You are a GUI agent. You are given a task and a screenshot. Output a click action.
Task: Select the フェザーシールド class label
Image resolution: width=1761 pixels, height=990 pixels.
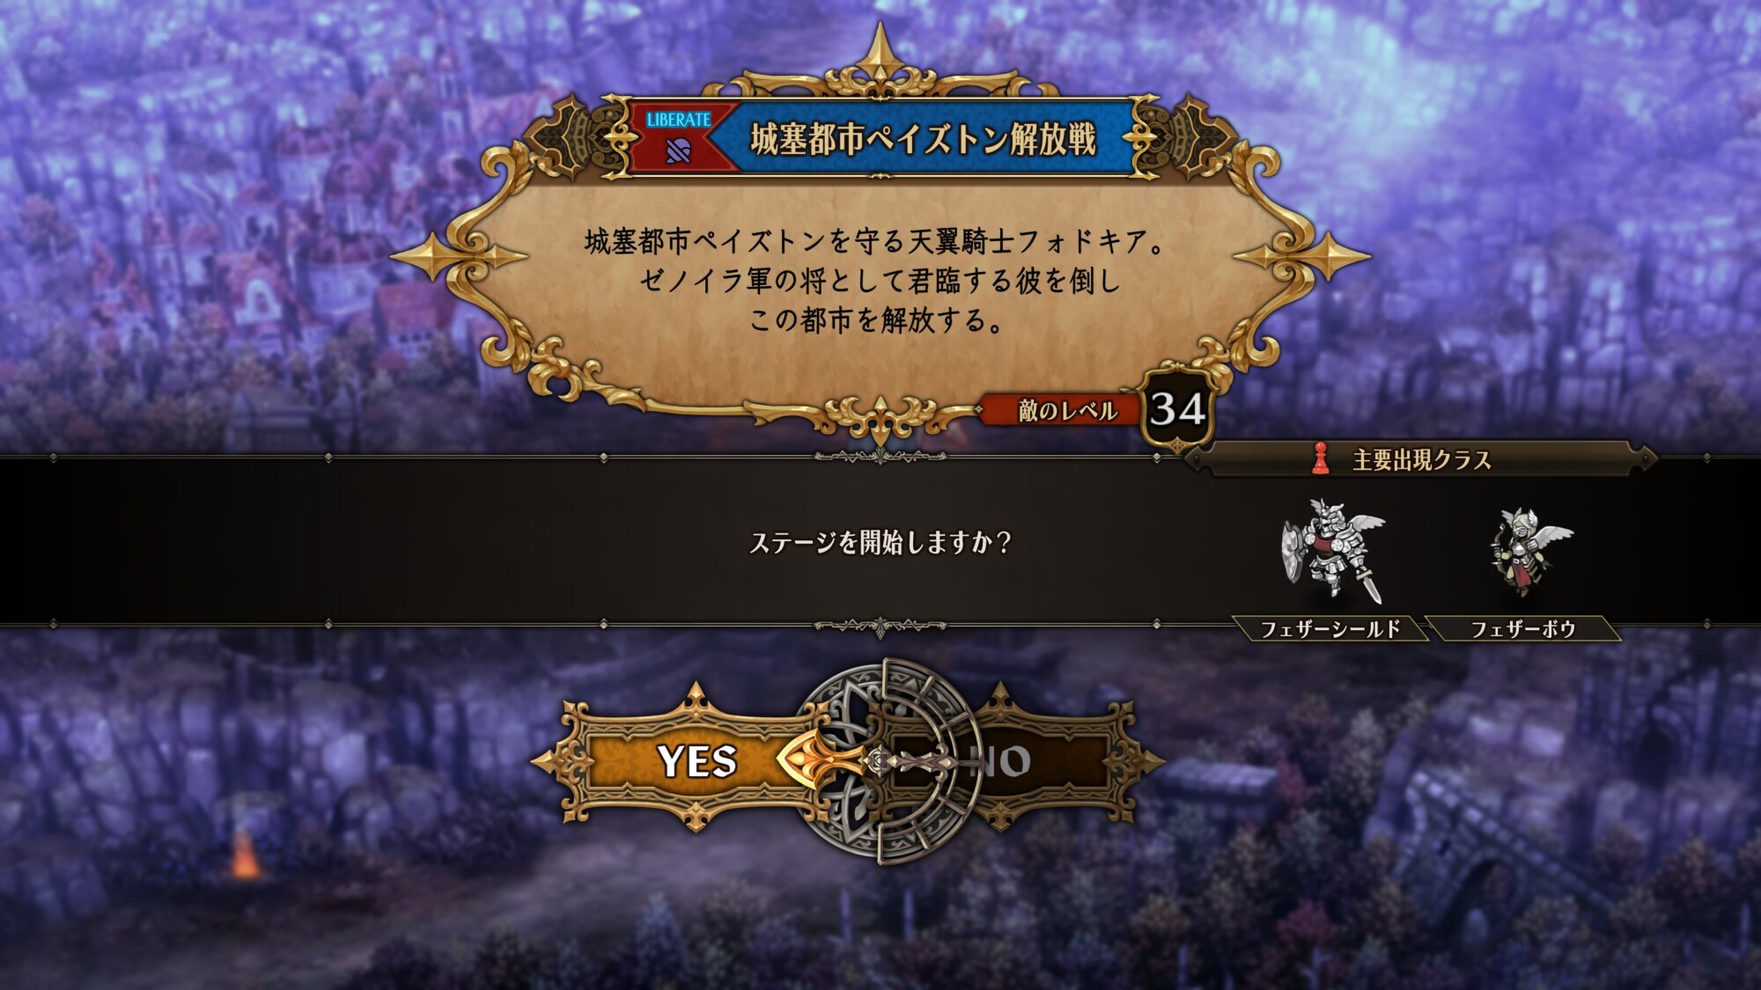1330,629
